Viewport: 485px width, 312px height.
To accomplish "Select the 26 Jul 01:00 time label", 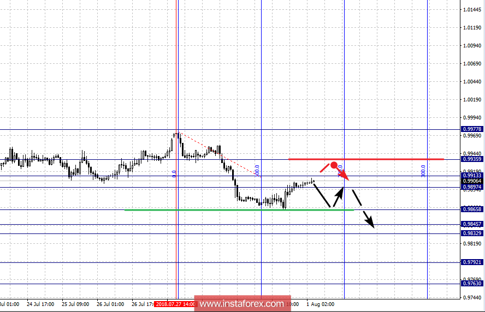I will click(110, 304).
